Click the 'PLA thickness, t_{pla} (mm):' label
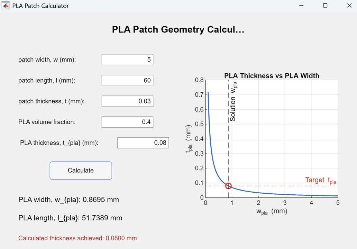The image size is (357, 249). (x=59, y=143)
